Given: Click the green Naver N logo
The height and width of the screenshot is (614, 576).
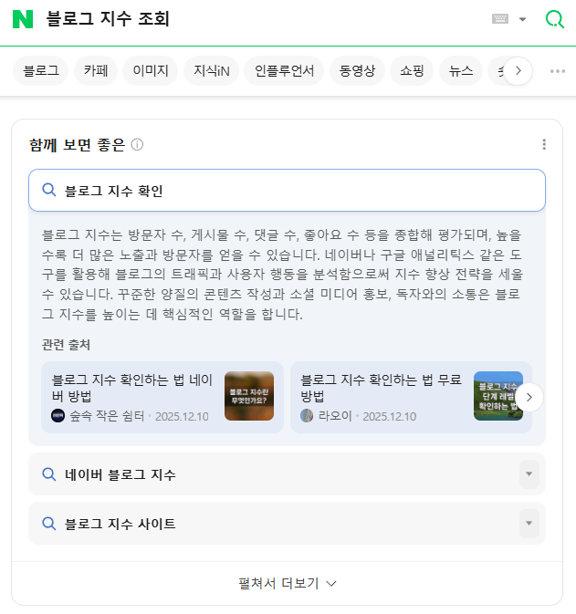Looking at the screenshot, I should point(23,19).
